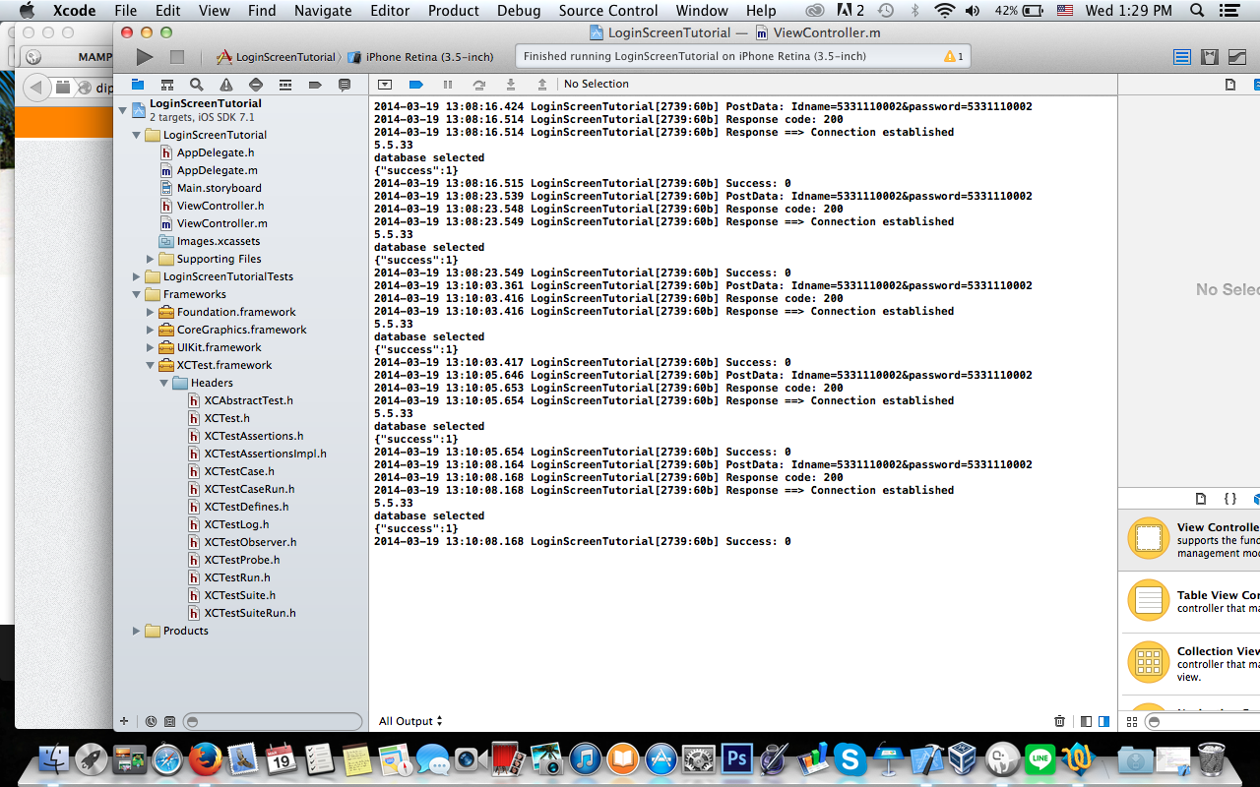The height and width of the screenshot is (787, 1260).
Task: Click the navigator filter field at the bottom
Action: (x=274, y=721)
